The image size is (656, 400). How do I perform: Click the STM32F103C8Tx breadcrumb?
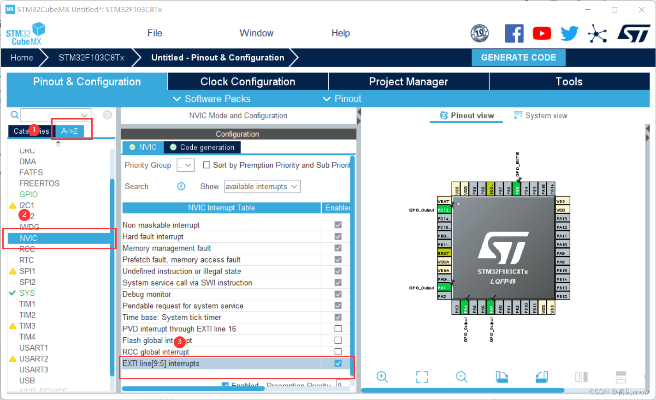coord(91,58)
